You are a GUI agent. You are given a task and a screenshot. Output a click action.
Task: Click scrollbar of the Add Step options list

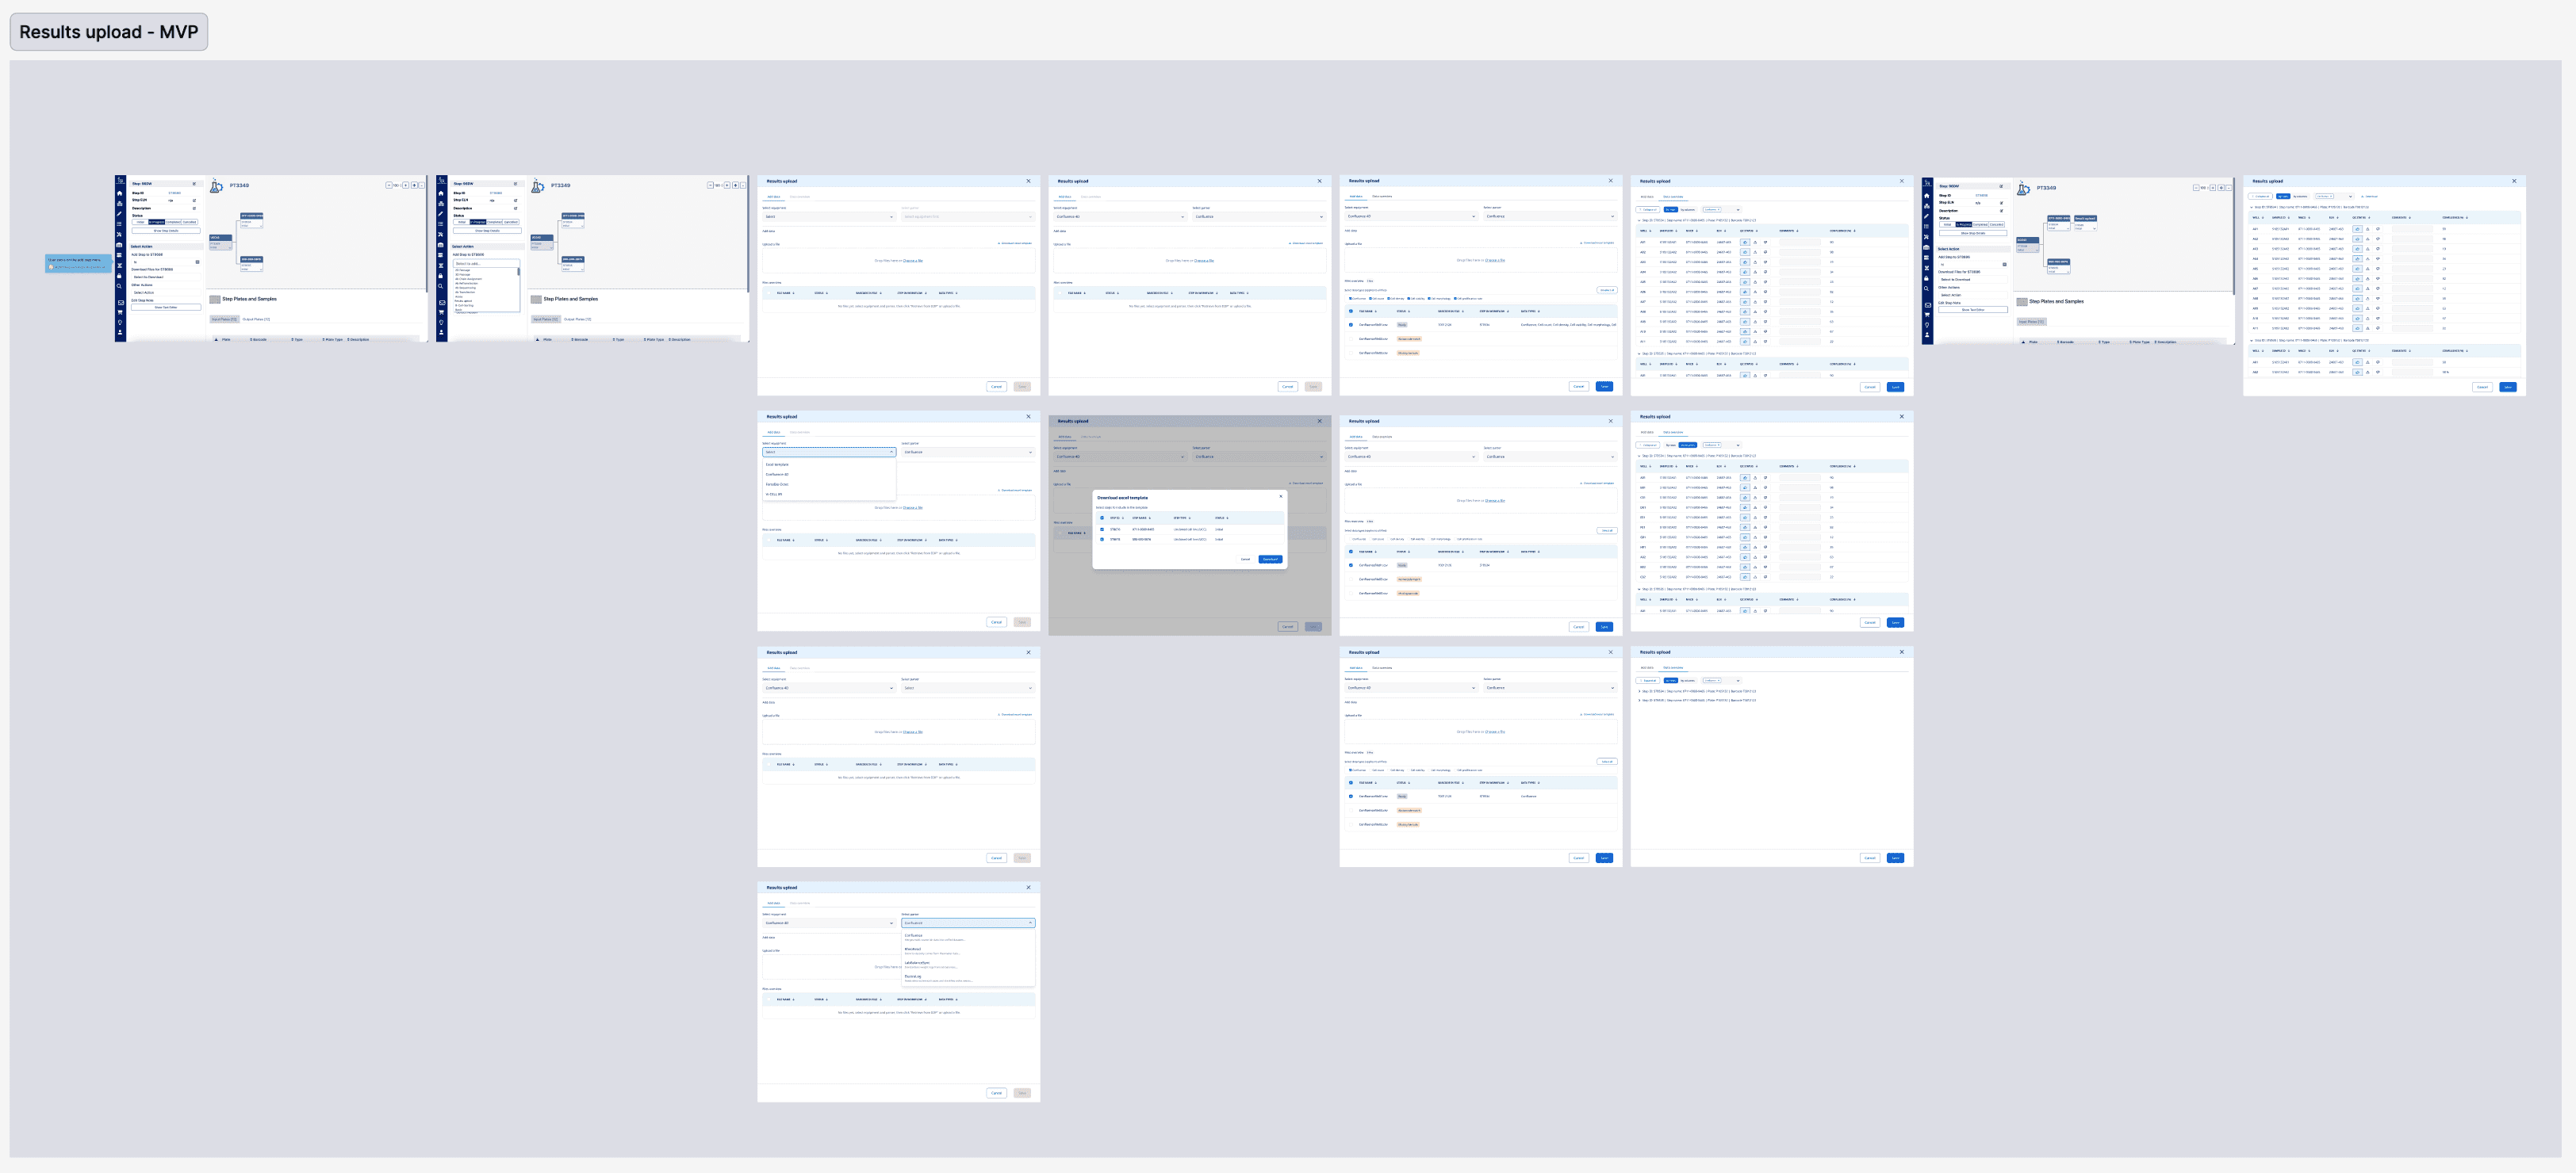(x=519, y=272)
